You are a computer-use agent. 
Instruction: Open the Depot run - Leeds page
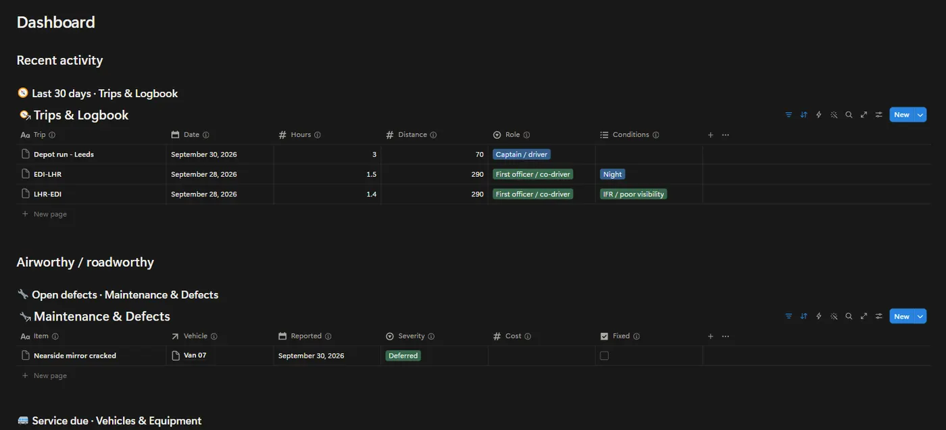coord(64,155)
